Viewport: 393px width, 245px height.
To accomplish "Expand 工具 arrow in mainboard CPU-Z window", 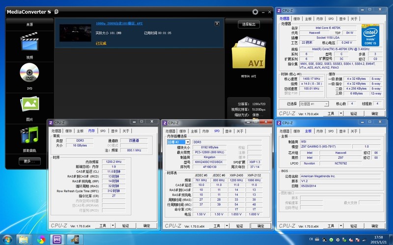I will 341,226.
